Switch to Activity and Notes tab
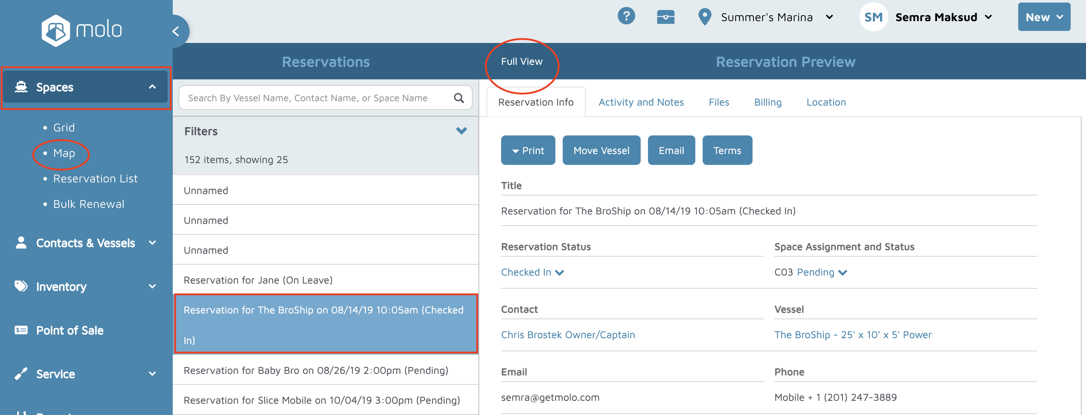The width and height of the screenshot is (1086, 415). 641,102
